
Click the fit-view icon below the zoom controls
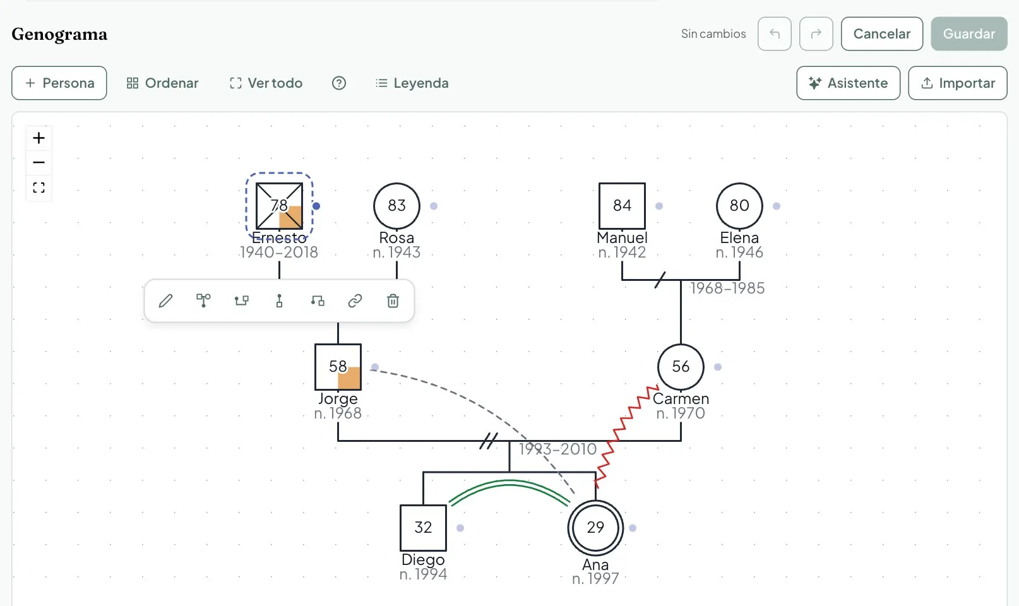[x=39, y=187]
